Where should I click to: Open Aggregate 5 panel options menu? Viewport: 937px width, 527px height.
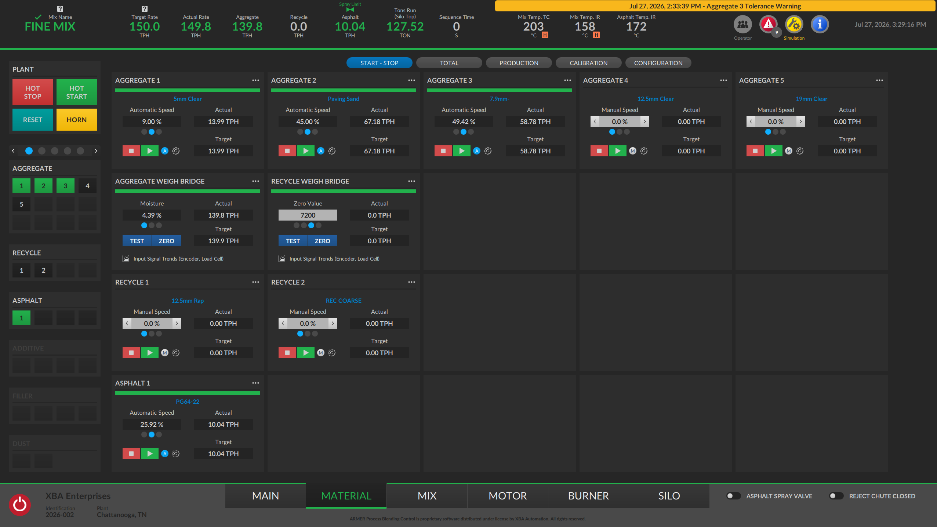click(x=879, y=80)
